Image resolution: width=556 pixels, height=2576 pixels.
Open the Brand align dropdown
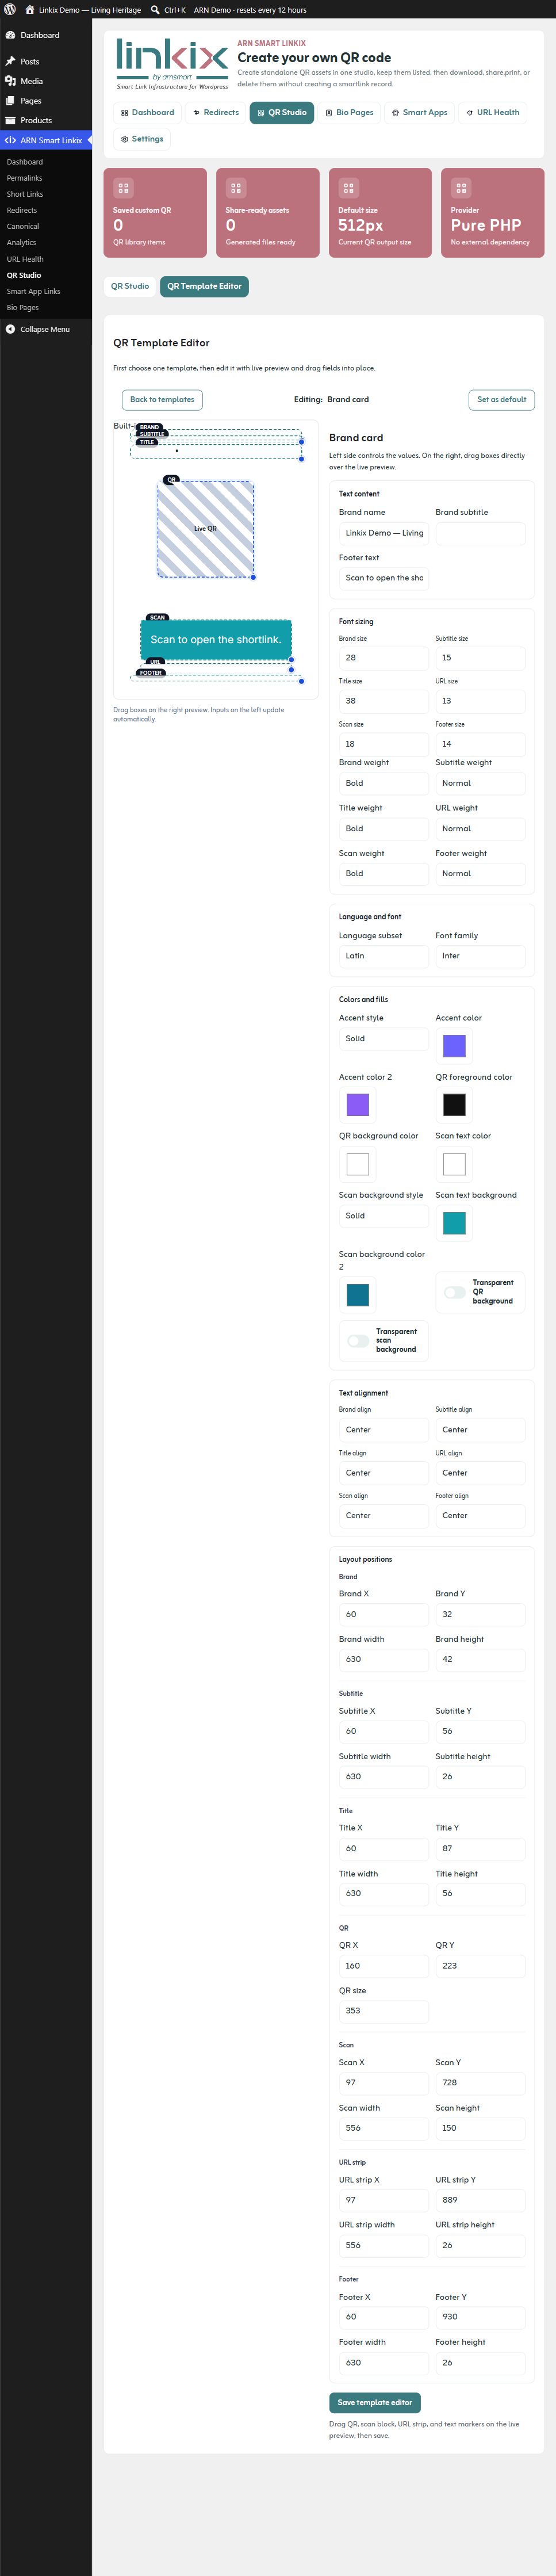pos(383,1430)
